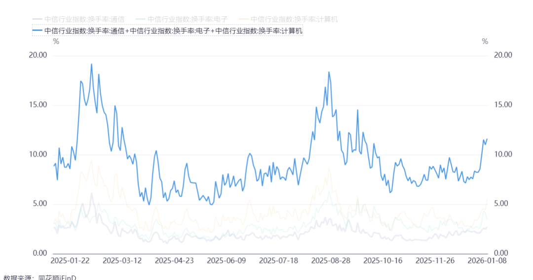The image size is (533, 280).
Task: Toggle the 通信 turnover rate legend entry
Action: (x=78, y=19)
